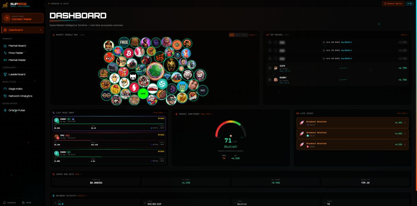Viewport: 417px width, 206px height.
Task: Click the Bitcoin logo bubble
Action: 129,53
